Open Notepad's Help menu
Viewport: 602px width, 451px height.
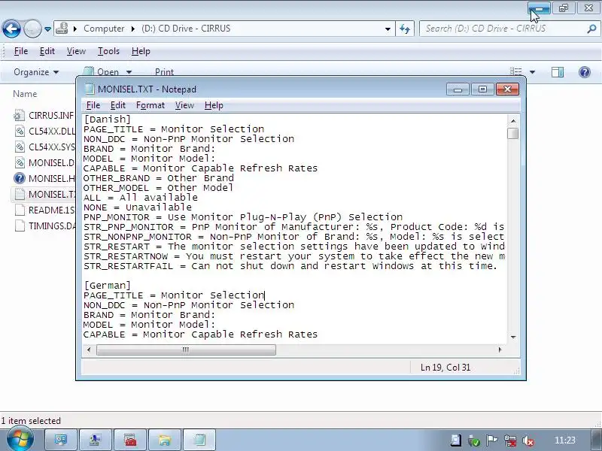(214, 105)
